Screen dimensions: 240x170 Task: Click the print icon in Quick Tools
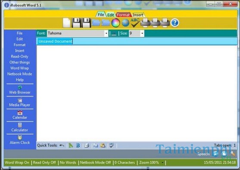click(87, 145)
